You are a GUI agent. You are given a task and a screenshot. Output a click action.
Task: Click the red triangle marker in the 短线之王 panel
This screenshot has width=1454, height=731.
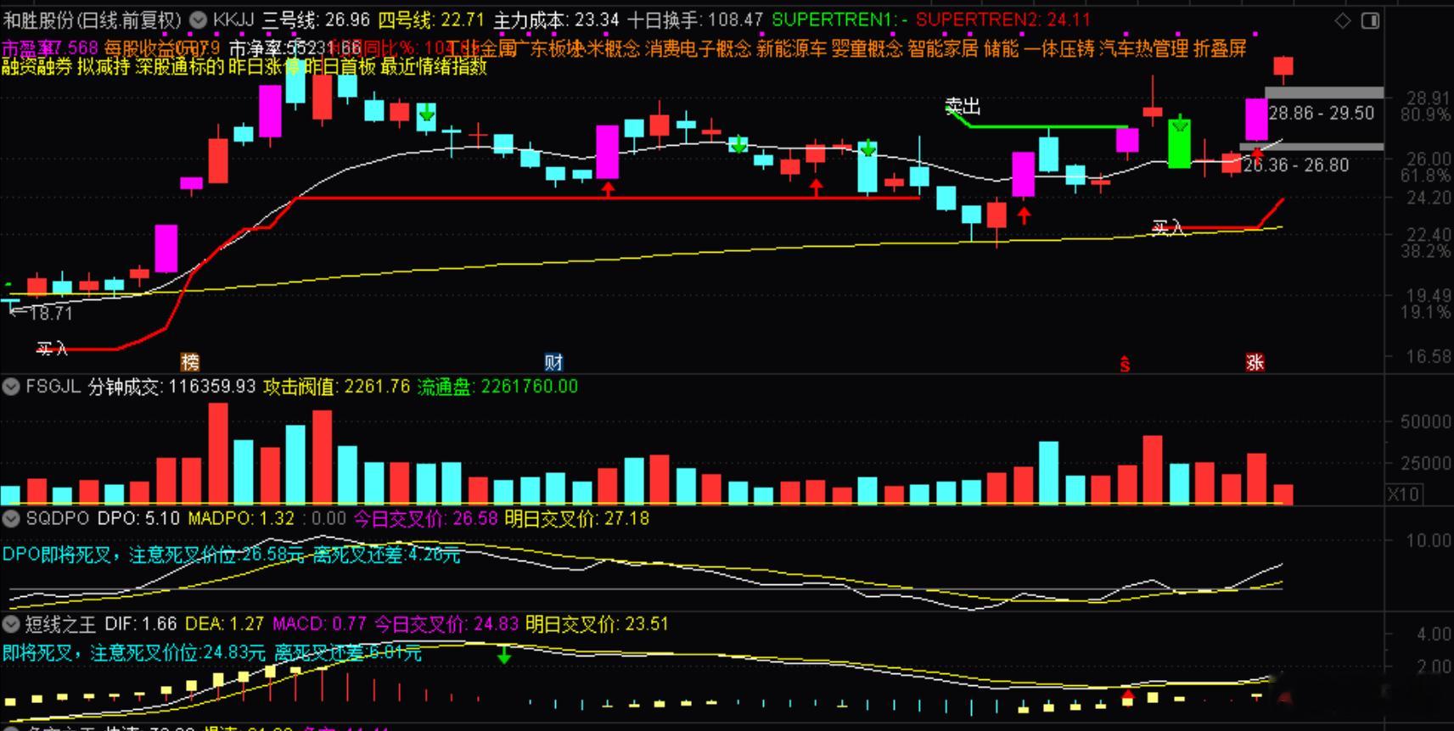[1127, 696]
